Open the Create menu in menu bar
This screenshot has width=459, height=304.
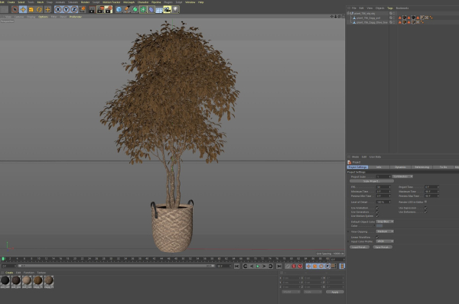point(11,2)
